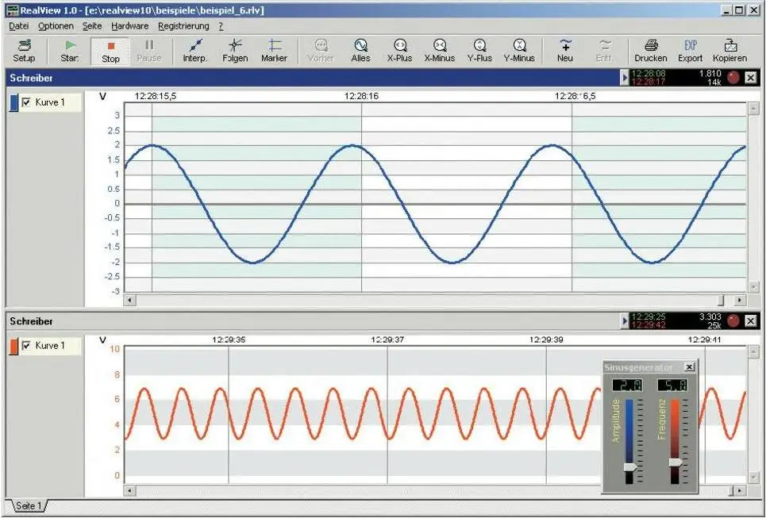Viewport: 766px width, 518px height.
Task: Expand the arrow next to the 12:29:25 time display
Action: [x=625, y=320]
